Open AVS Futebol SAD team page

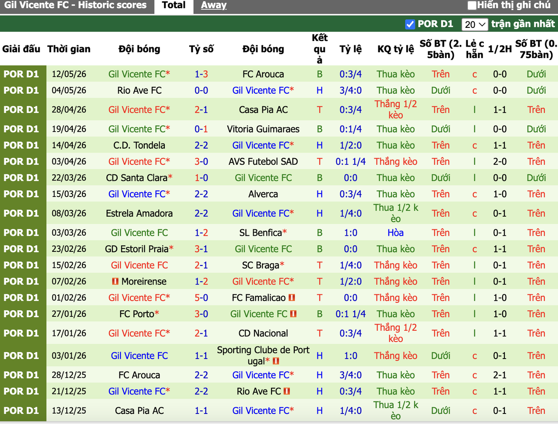[263, 162]
